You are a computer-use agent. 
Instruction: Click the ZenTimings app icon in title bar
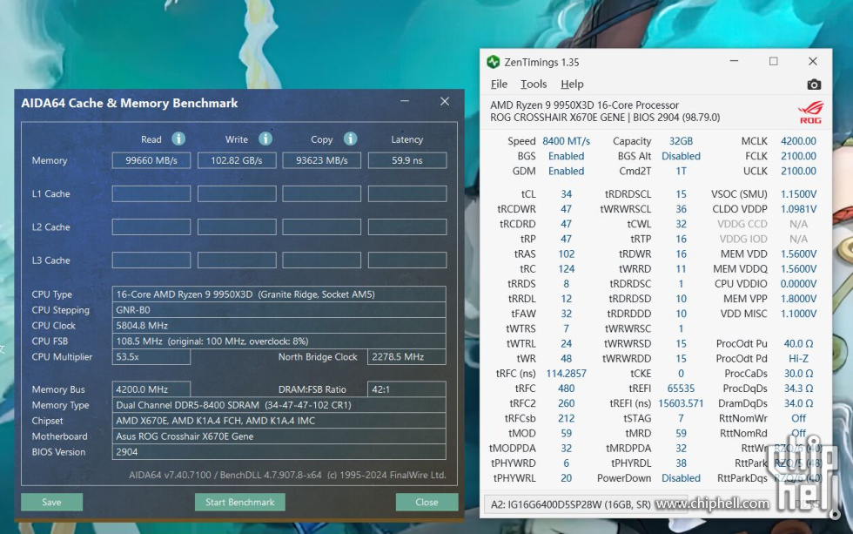tap(494, 62)
